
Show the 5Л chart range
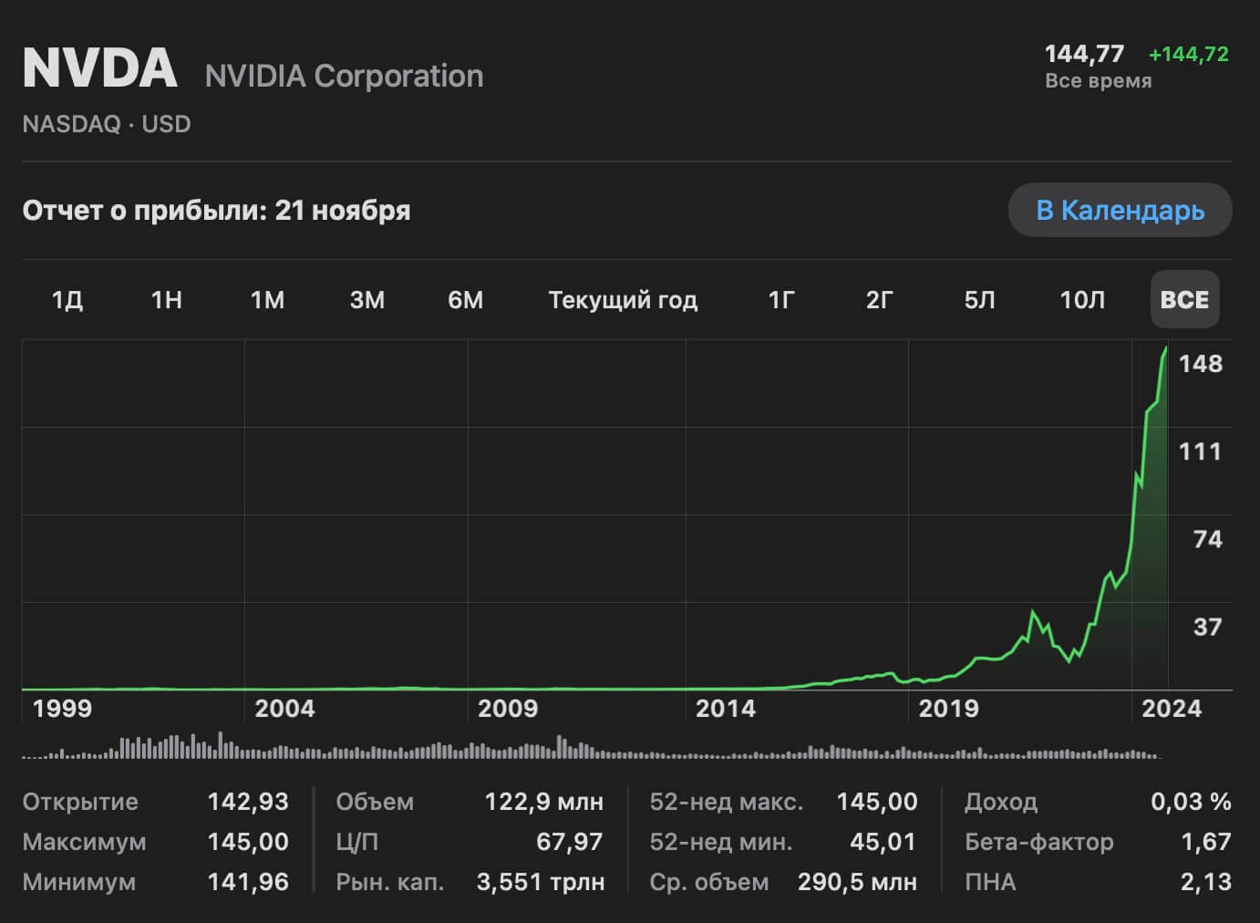pyautogui.click(x=980, y=300)
